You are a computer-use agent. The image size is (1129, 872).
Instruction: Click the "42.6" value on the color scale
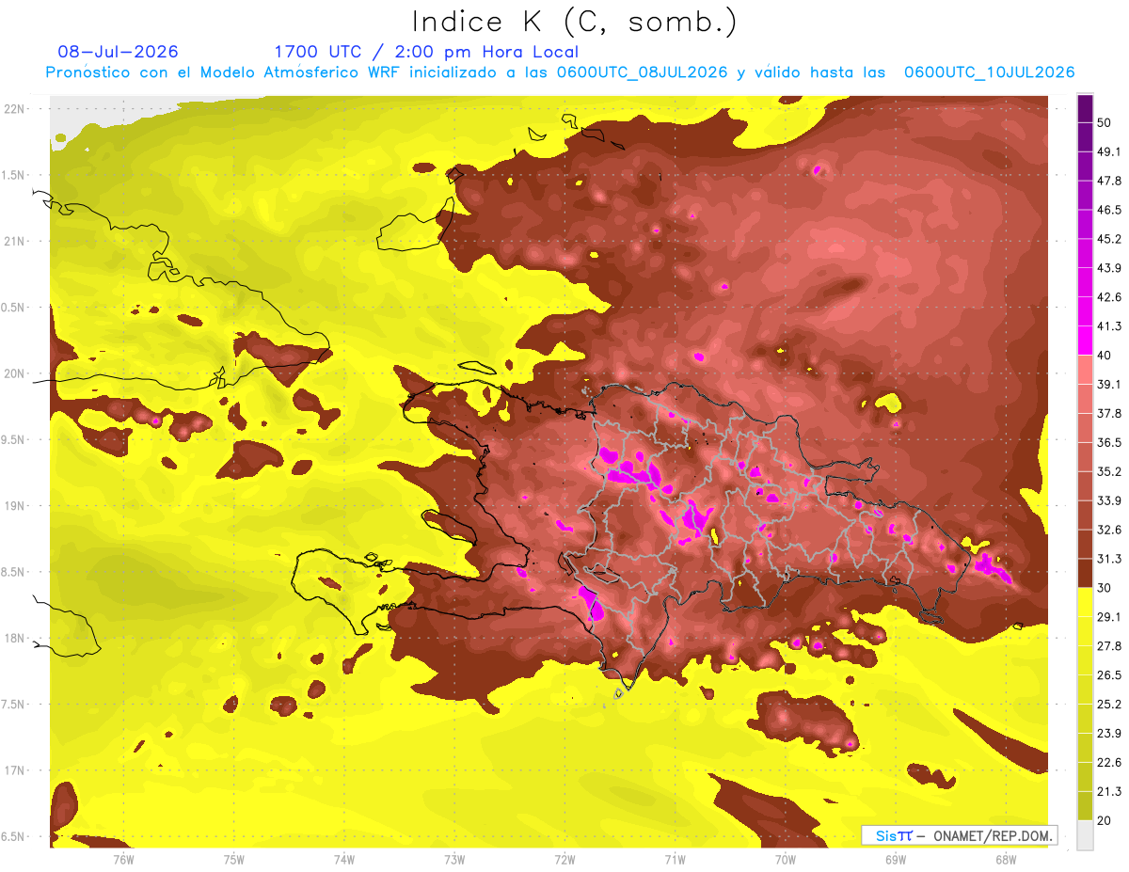coord(1109,297)
